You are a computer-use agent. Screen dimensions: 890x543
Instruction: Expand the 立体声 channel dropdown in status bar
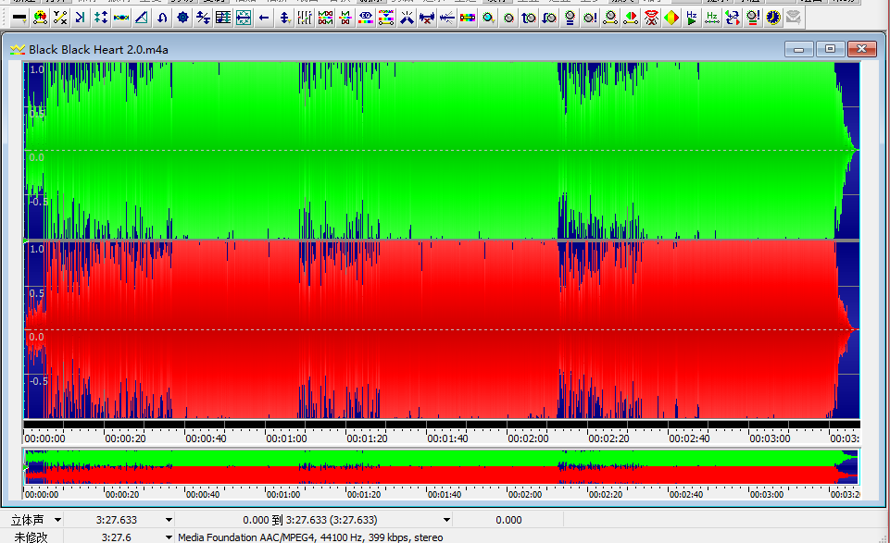(x=57, y=520)
